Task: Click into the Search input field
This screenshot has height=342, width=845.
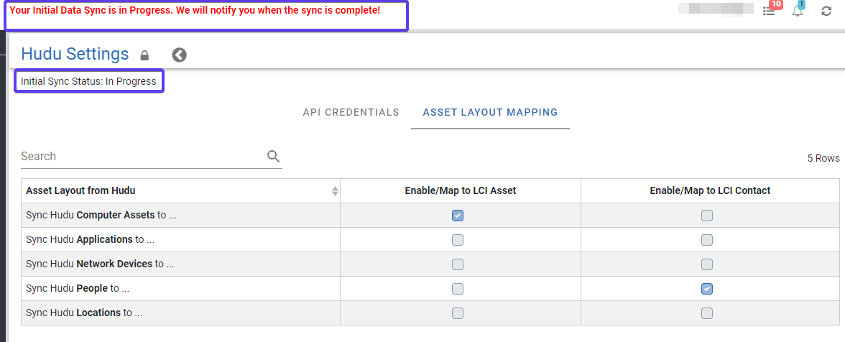Action: 140,157
